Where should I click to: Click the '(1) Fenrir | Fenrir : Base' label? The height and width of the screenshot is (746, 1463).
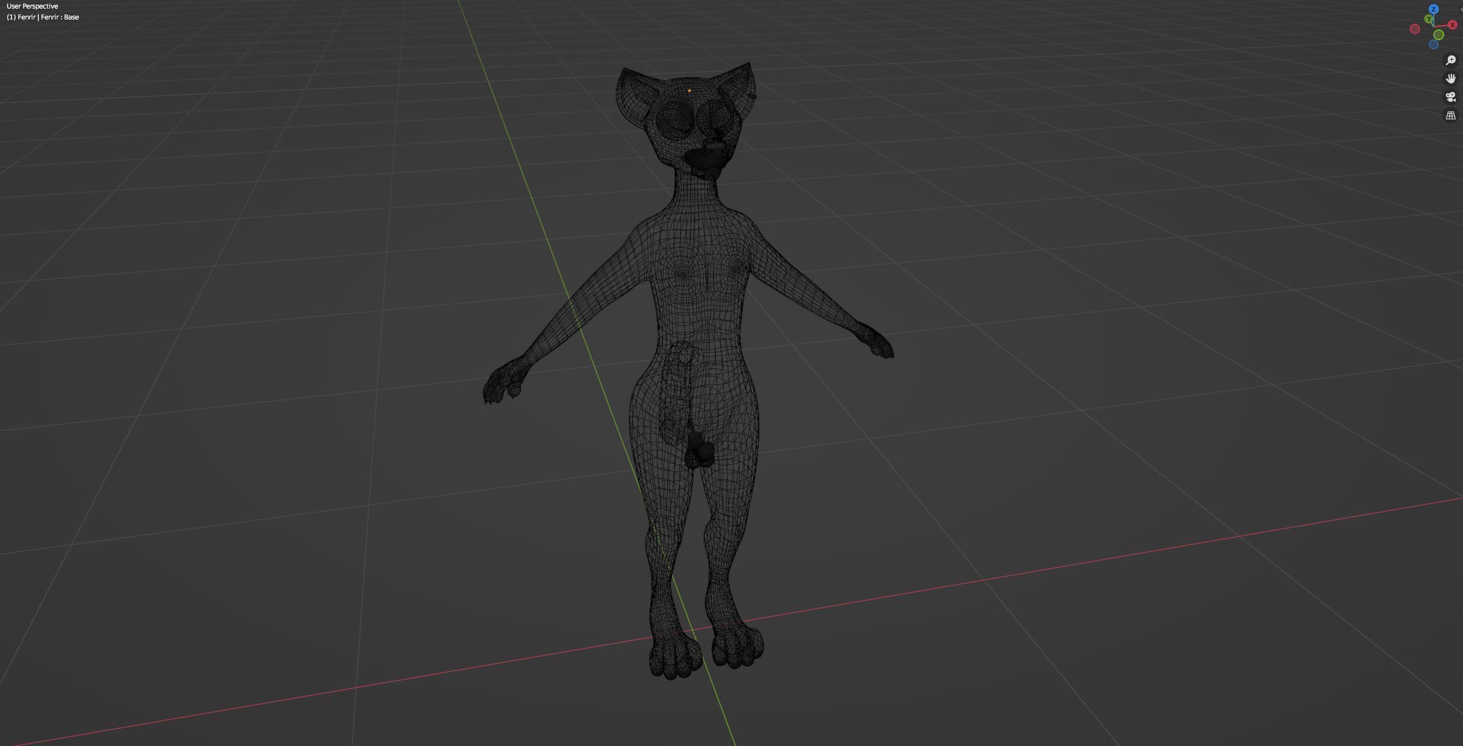tap(43, 17)
